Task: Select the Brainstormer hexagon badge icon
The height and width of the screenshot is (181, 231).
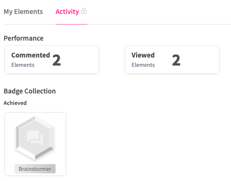Action: pos(35,138)
